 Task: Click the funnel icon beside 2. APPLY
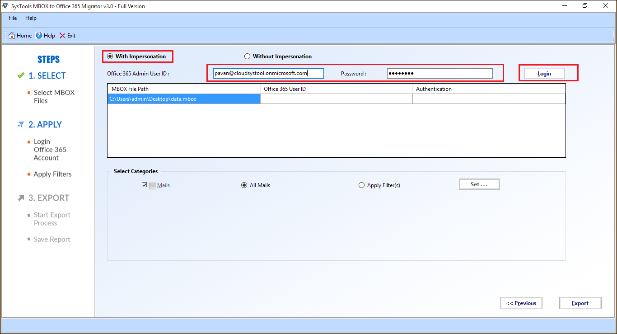point(21,124)
